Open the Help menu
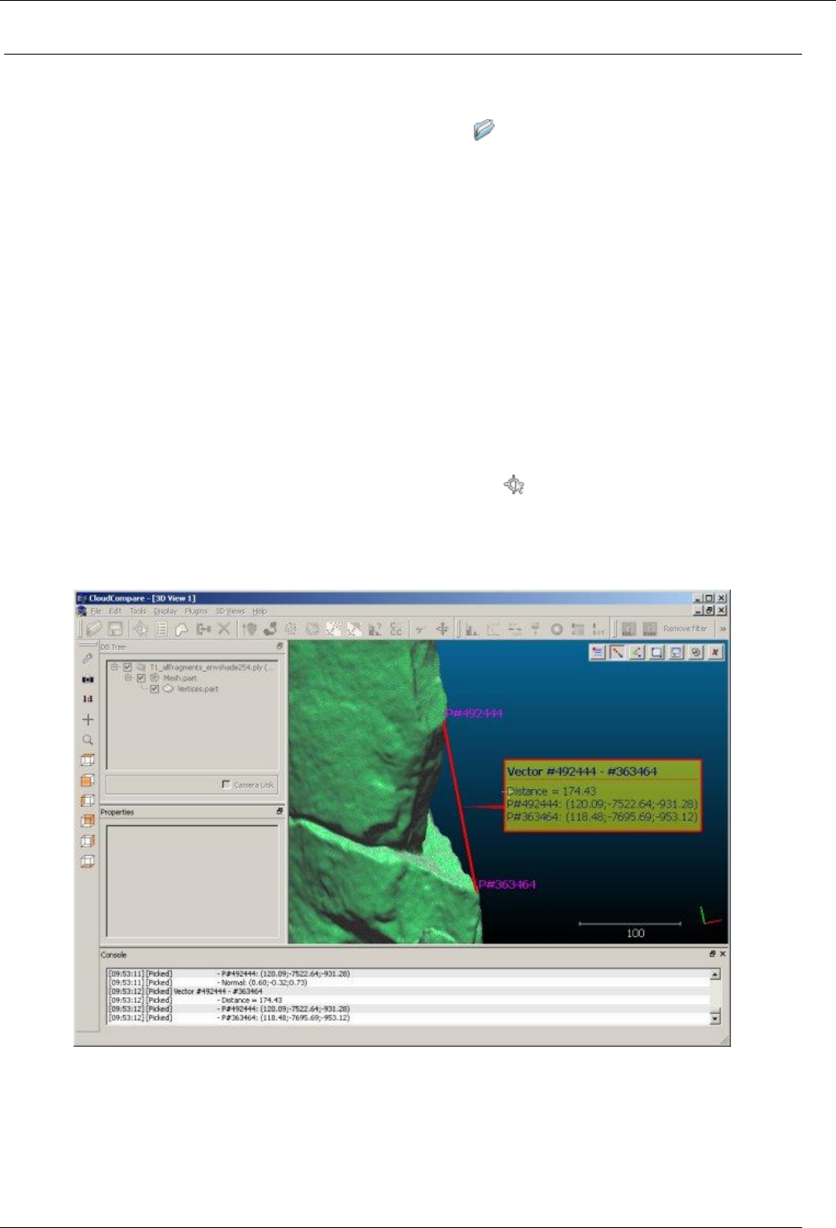 [260, 611]
